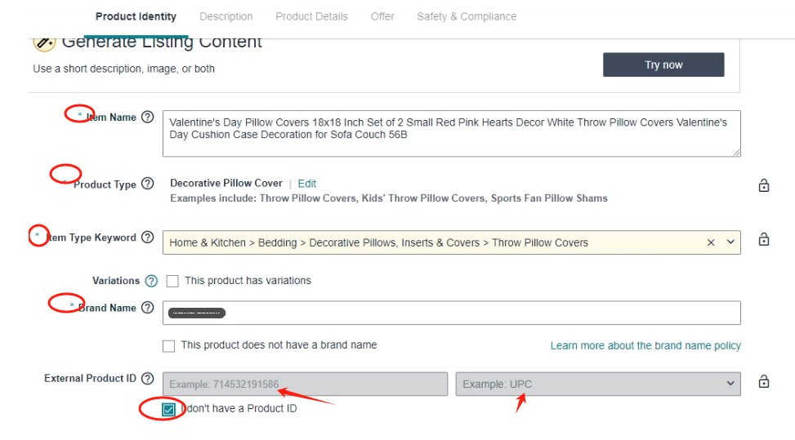The height and width of the screenshot is (440, 795).
Task: Open the Product ID type dropdown (UPC)
Action: (598, 384)
